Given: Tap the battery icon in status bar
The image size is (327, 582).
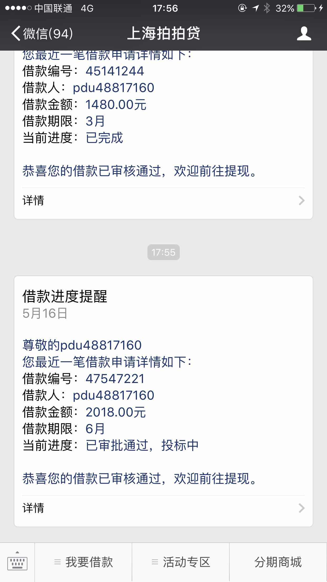Looking at the screenshot, I should click(x=306, y=8).
